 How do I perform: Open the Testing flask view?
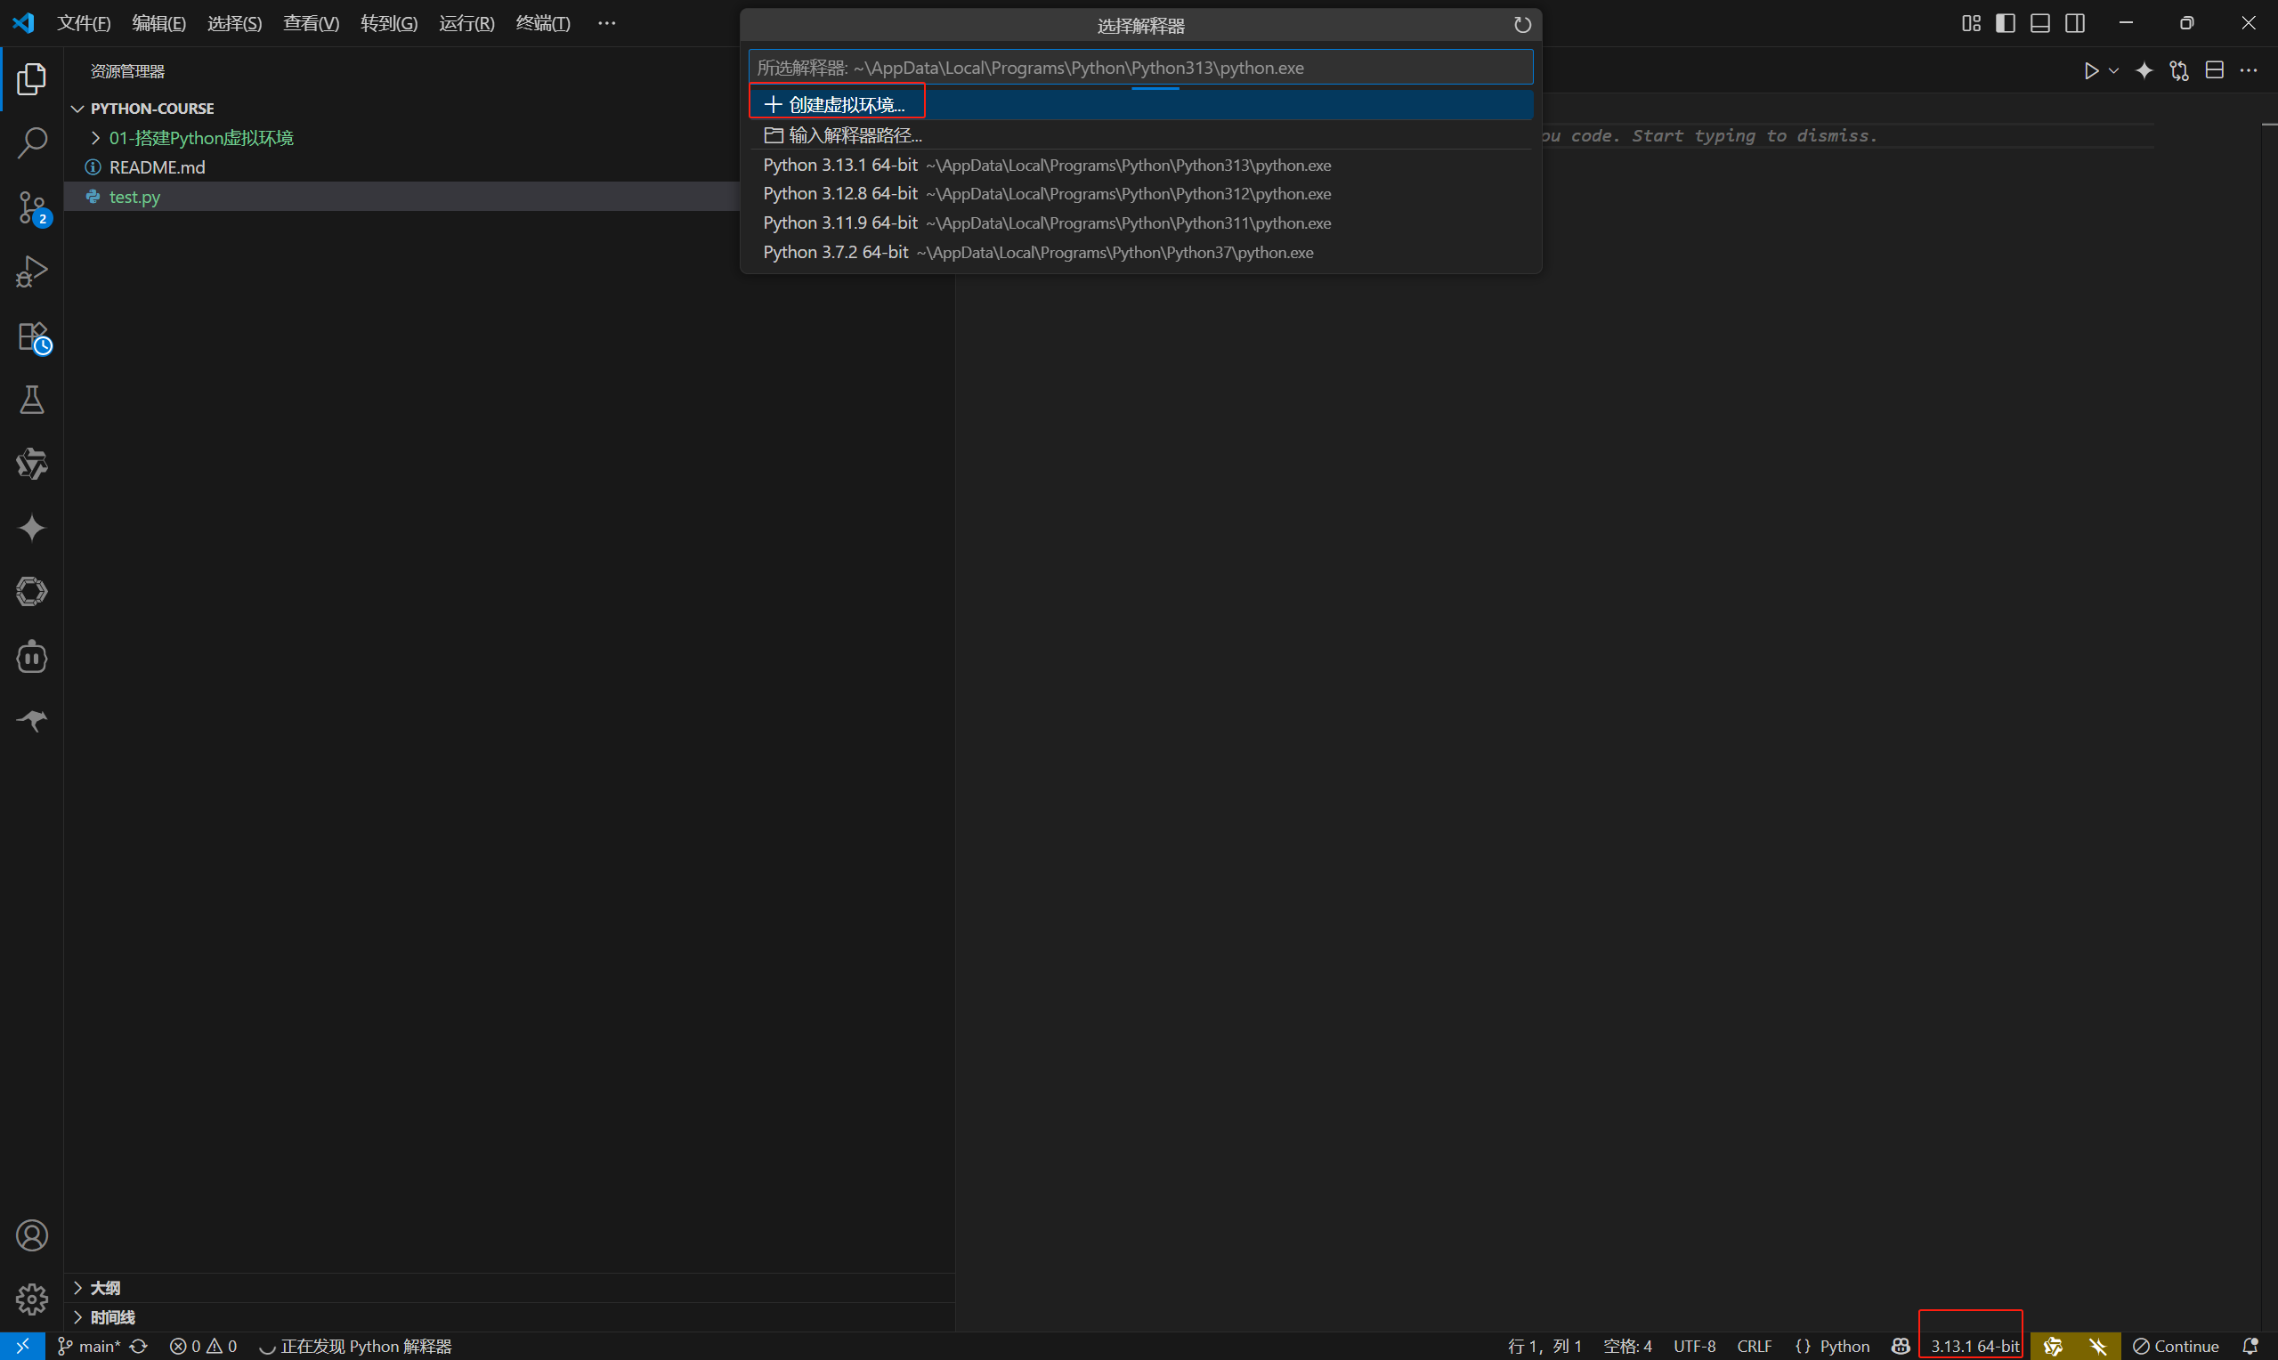pos(32,400)
